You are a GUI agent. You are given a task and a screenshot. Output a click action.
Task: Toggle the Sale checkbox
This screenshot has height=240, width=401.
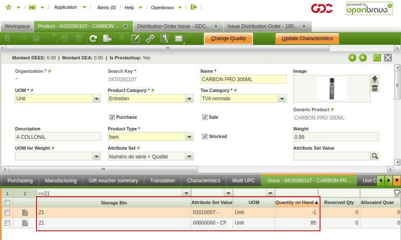click(x=205, y=117)
